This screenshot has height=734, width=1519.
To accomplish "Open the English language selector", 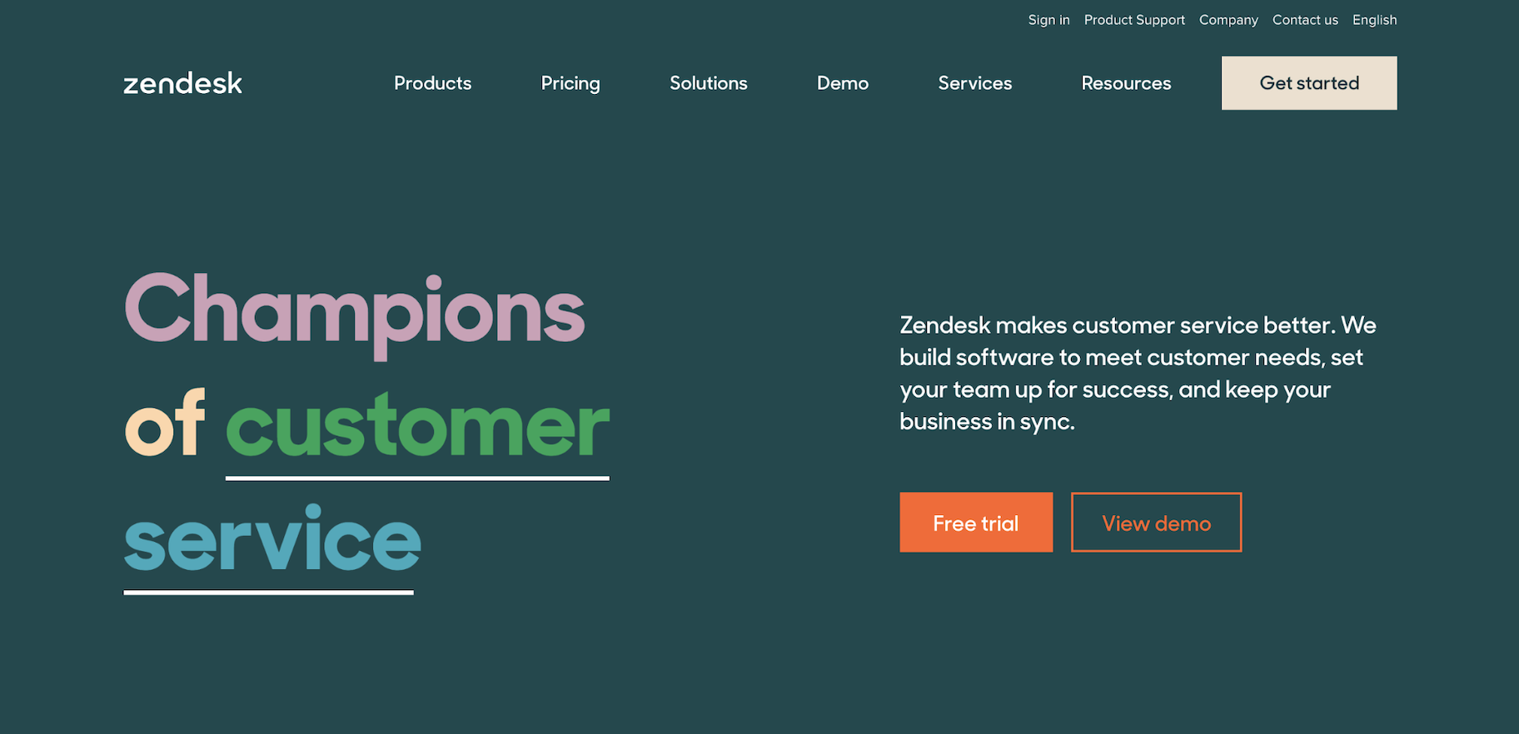I will point(1374,20).
